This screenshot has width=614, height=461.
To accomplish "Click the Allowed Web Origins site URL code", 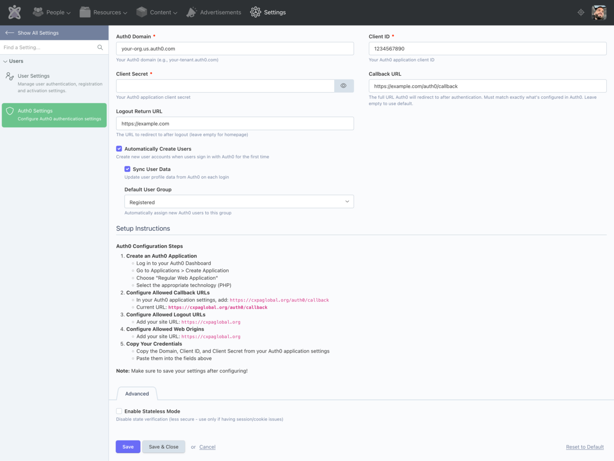I will tap(211, 337).
